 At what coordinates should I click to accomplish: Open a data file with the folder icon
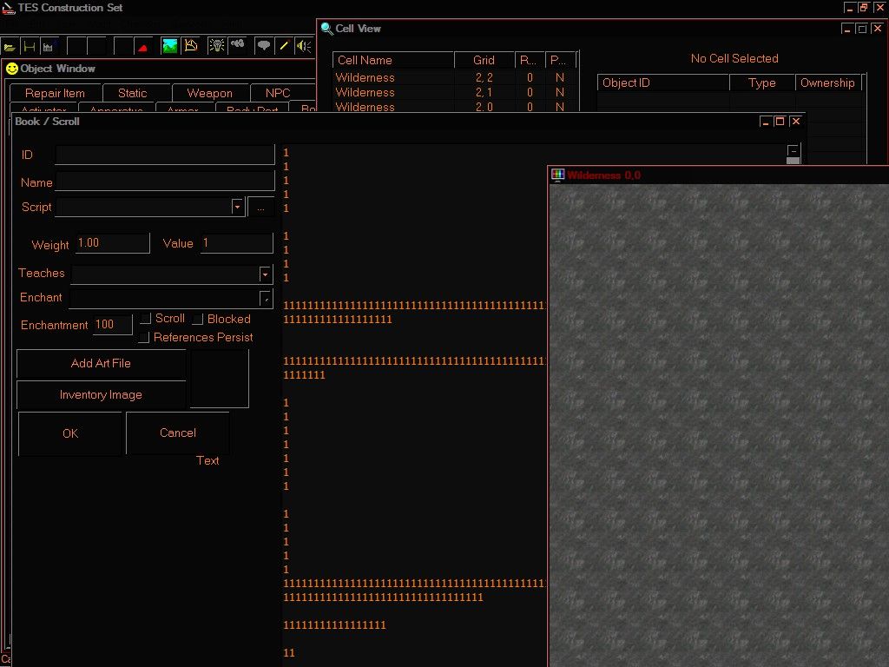click(x=10, y=47)
